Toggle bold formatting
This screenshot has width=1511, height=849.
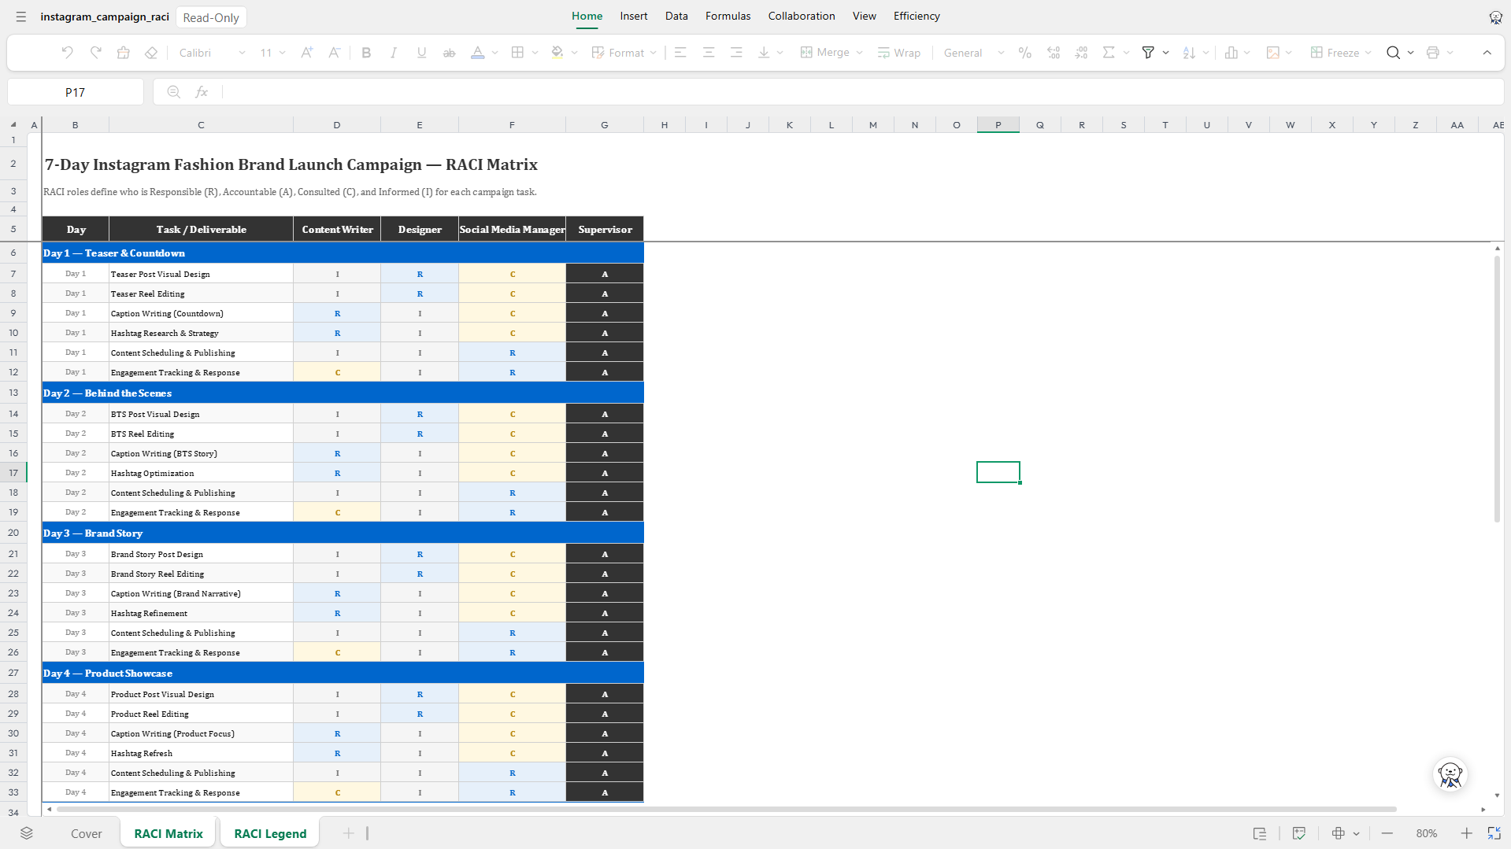point(366,53)
